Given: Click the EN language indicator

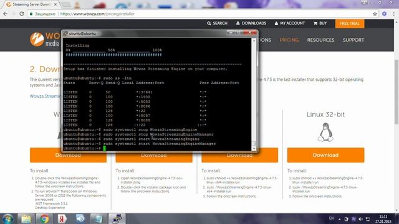Looking at the screenshot, I should pos(331,218).
